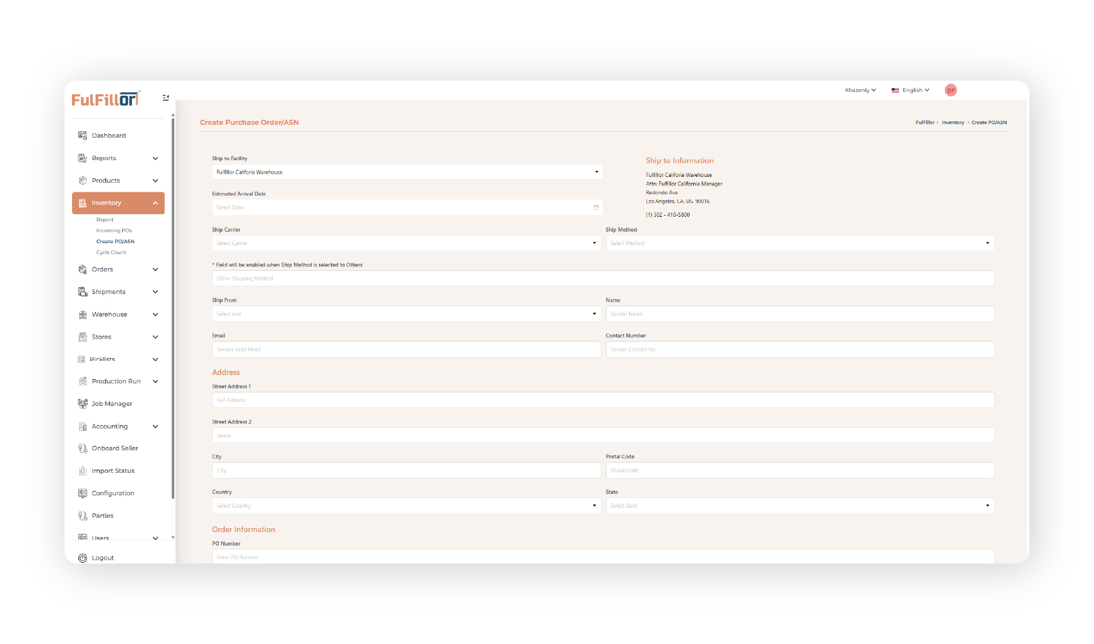Screen dimensions: 1094x644
Task: Open Incoming POs submenu item
Action: (x=114, y=231)
